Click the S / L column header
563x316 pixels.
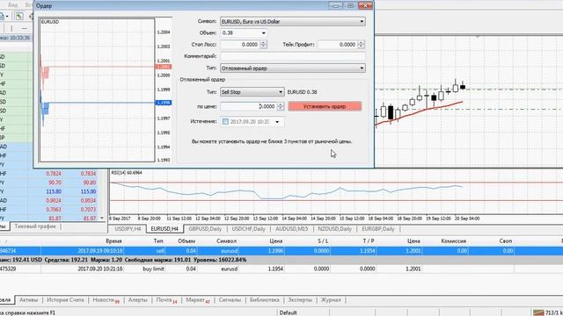tap(323, 241)
